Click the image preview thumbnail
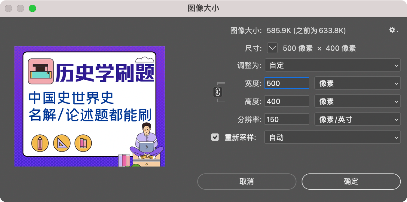The width and height of the screenshot is (407, 202). click(90, 106)
